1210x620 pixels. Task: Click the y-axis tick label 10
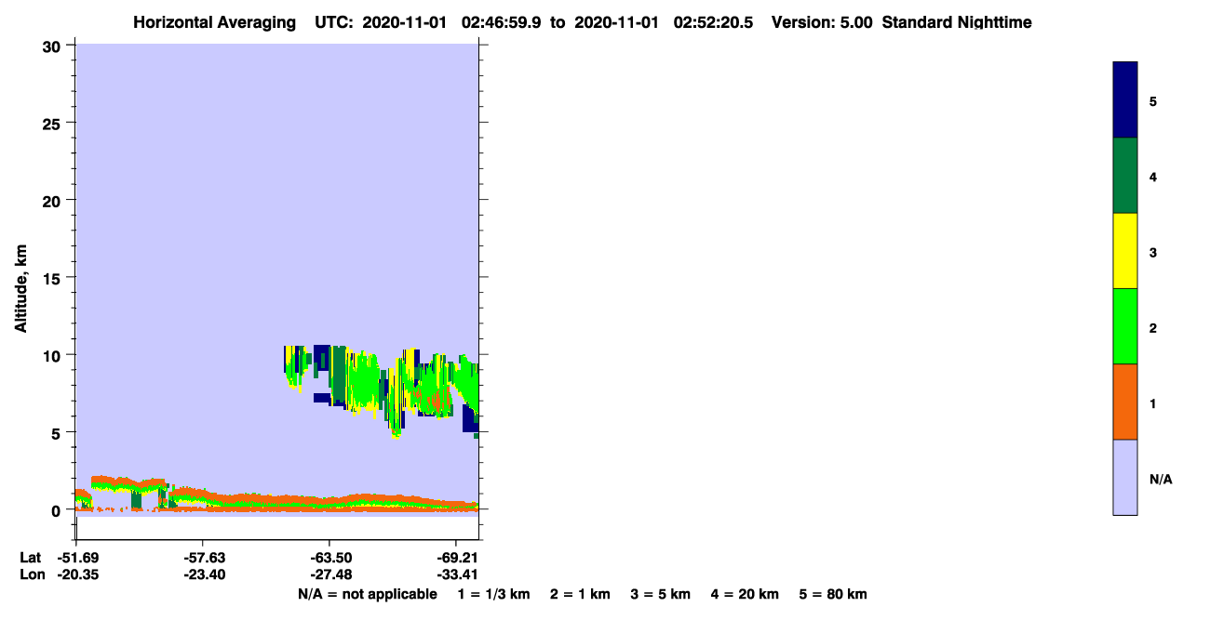54,355
